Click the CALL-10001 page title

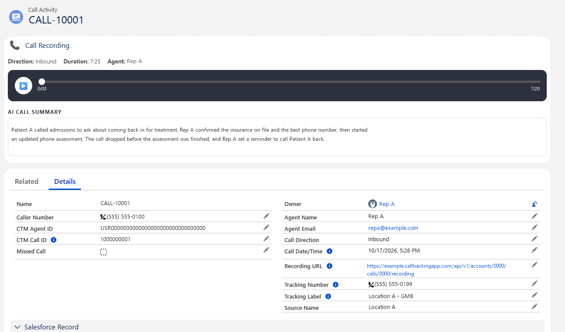[56, 20]
